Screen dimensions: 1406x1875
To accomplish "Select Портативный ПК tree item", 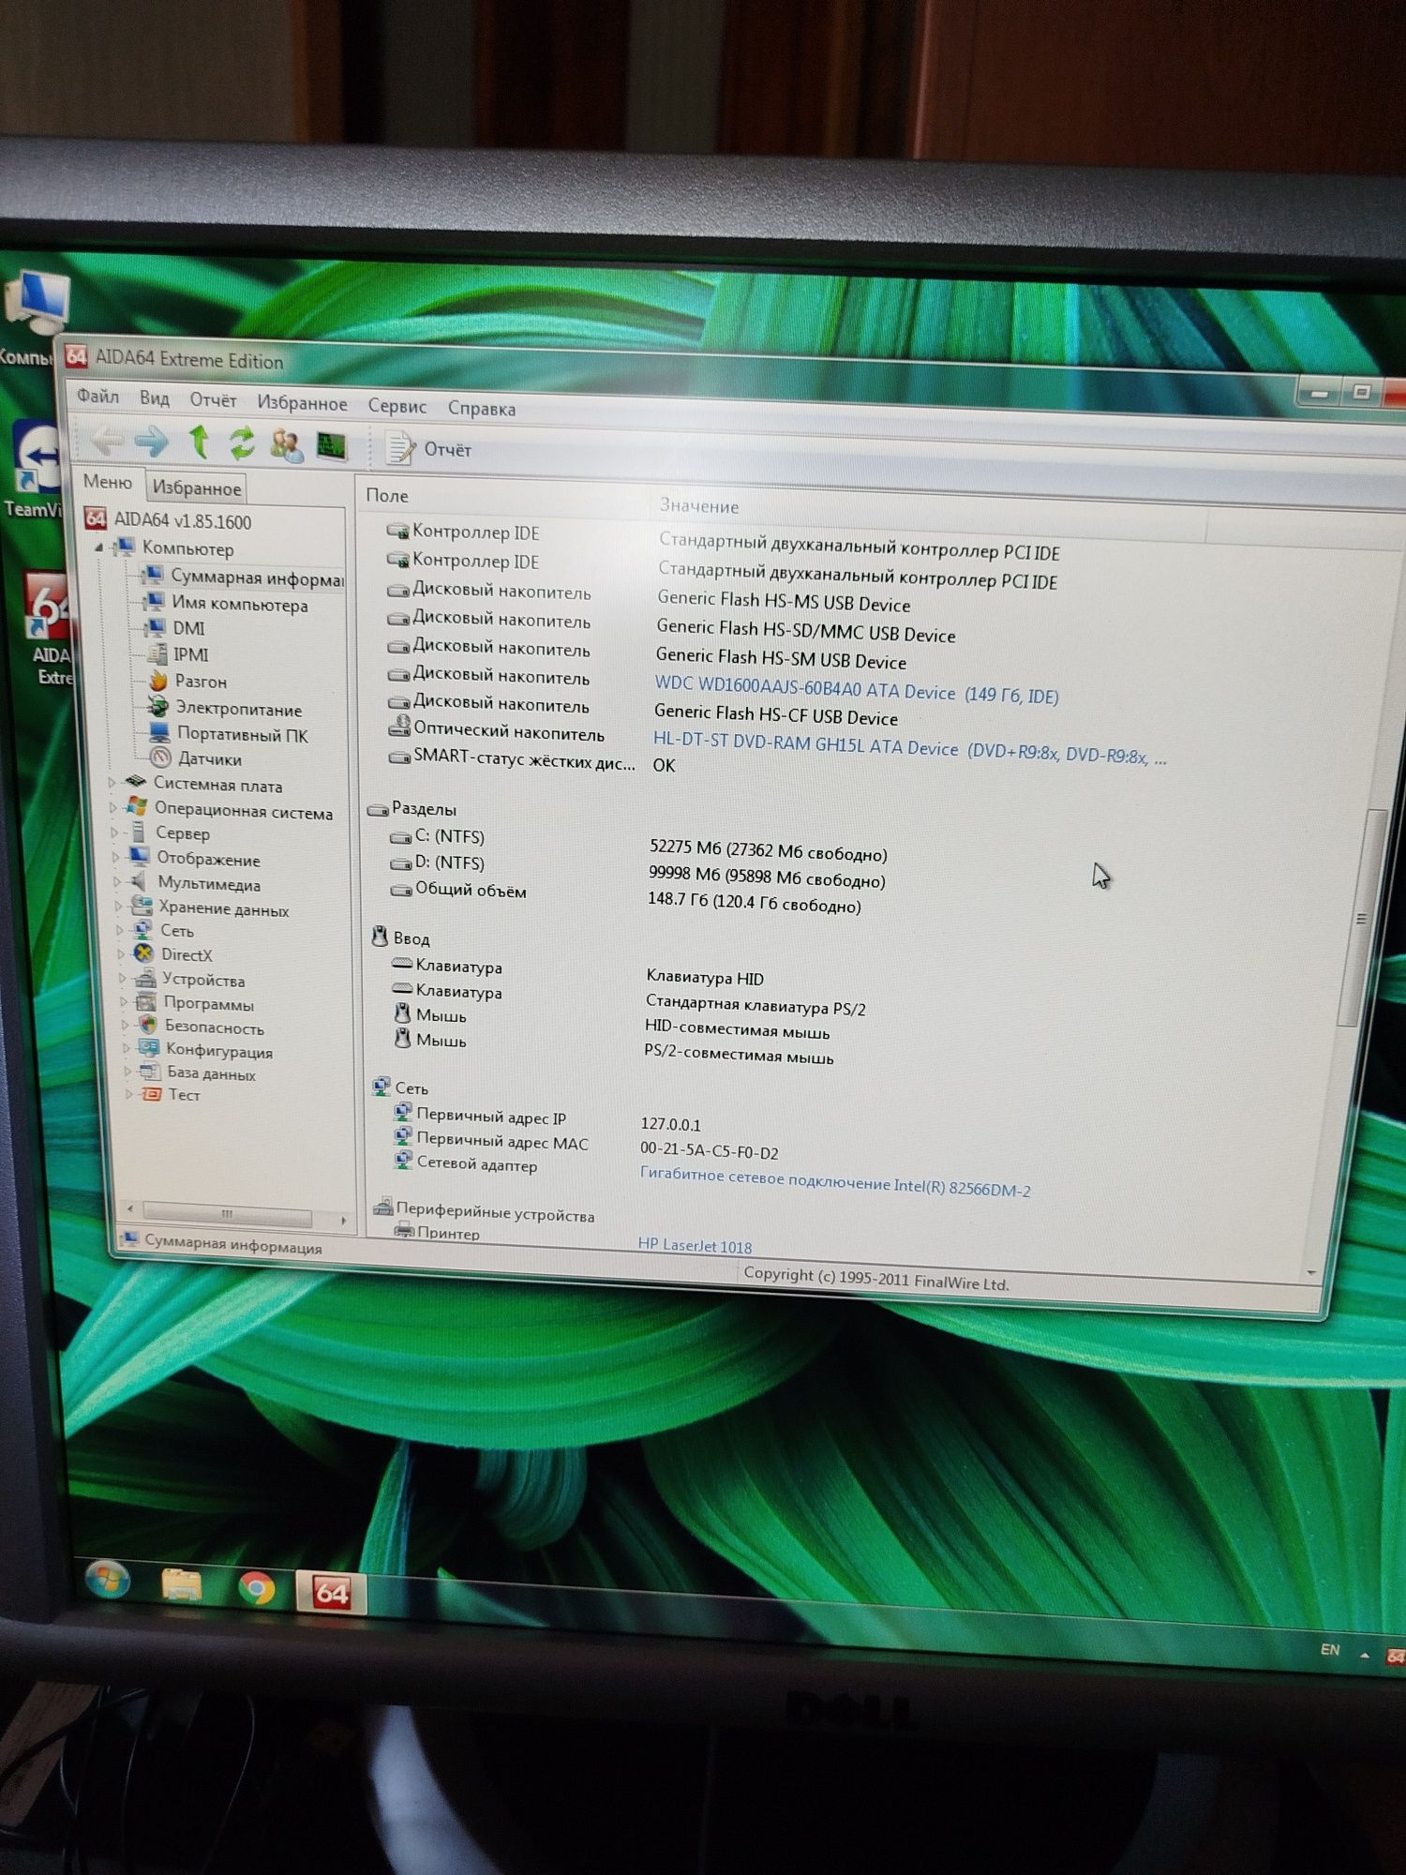I will pos(229,734).
